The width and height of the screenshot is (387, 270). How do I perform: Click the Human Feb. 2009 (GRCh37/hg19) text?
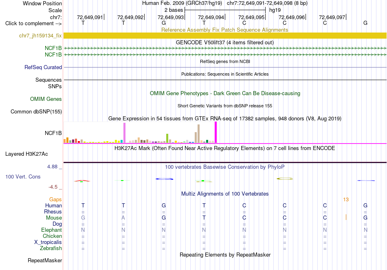tap(182, 3)
